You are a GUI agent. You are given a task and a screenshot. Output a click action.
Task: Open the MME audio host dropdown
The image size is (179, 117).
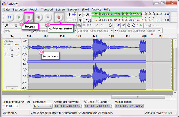pyautogui.click(x=18, y=31)
